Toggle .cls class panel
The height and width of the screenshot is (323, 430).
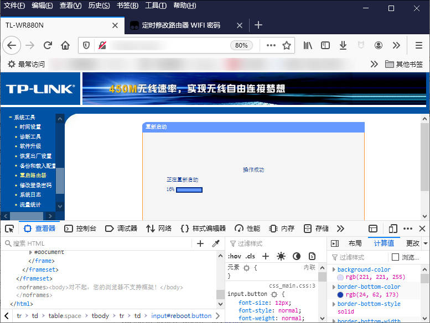coord(250,256)
